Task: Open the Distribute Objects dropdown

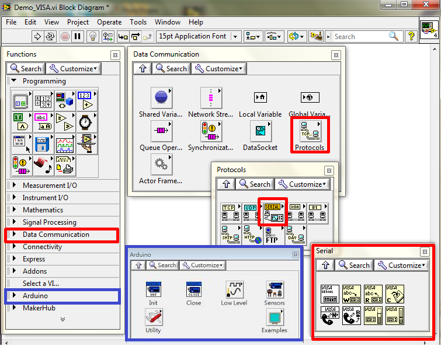Action: tap(274, 37)
